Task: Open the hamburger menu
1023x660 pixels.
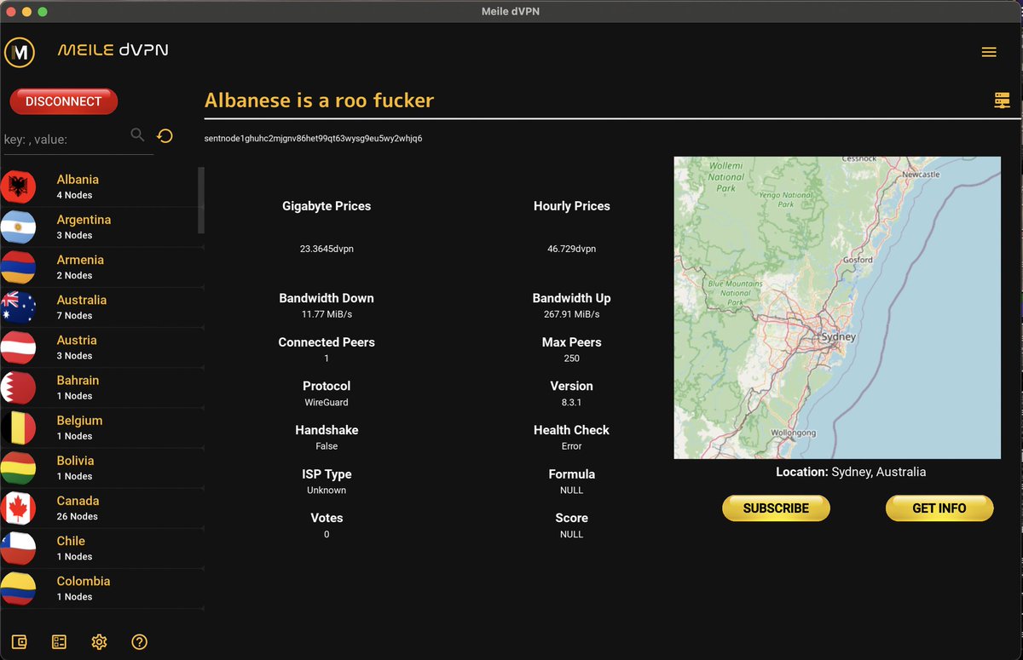Action: pos(989,52)
